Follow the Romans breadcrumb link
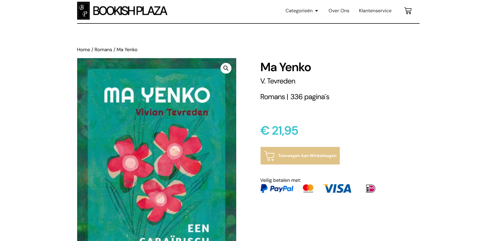 tap(103, 50)
